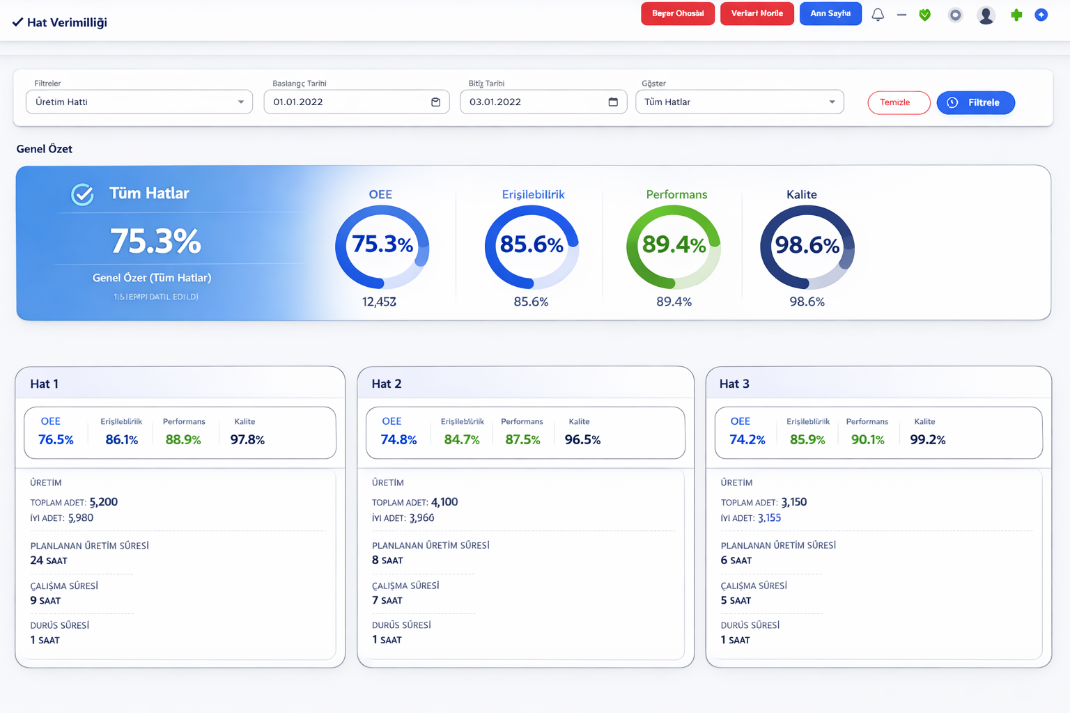Open the calendar picker for Başlangıç Tarihi

[x=436, y=102]
